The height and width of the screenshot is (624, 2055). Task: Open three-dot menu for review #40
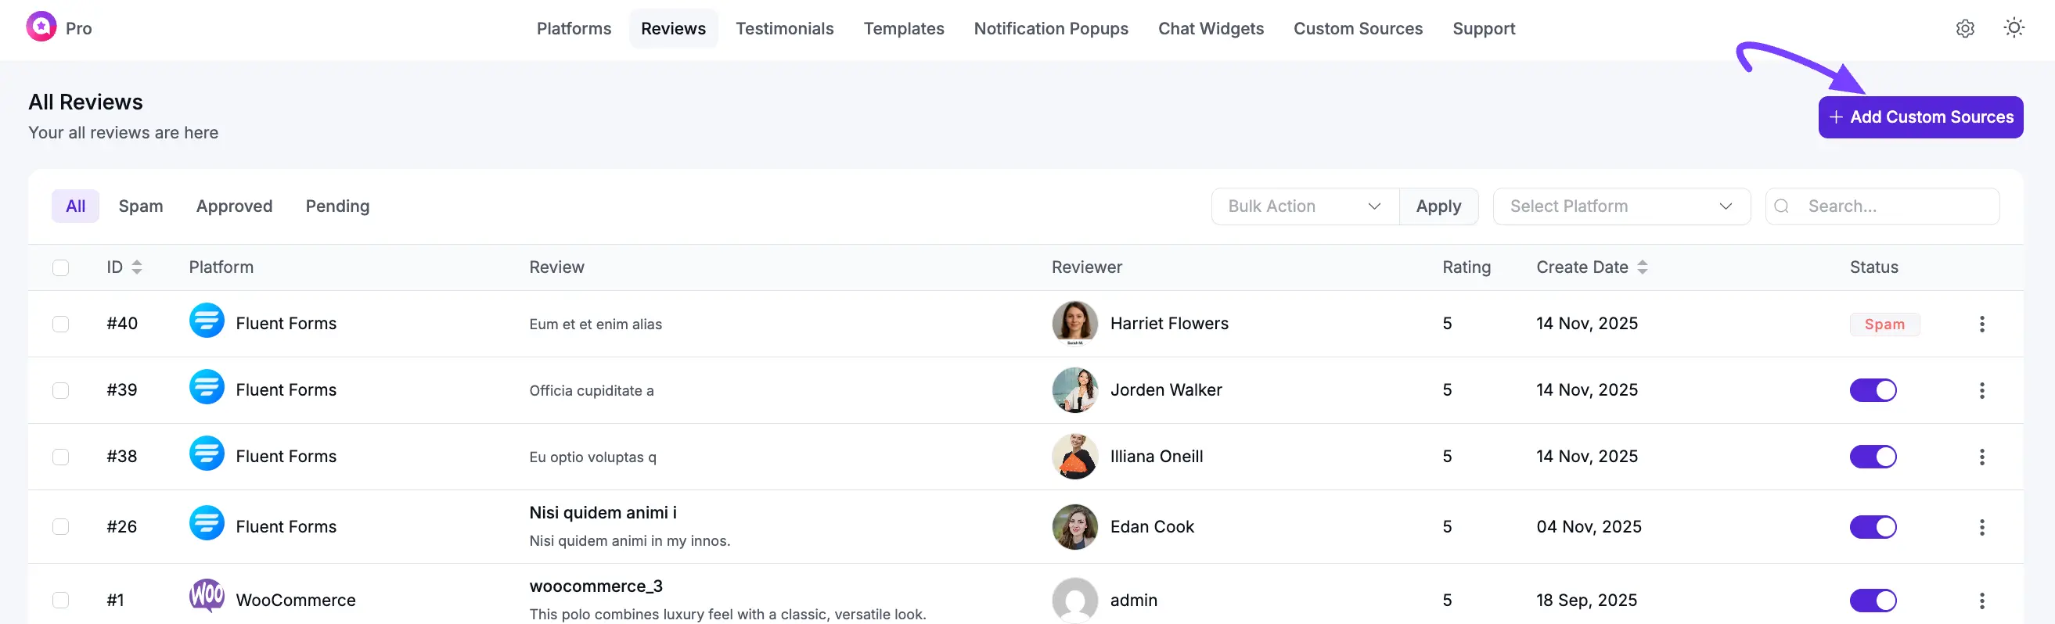[1981, 324]
